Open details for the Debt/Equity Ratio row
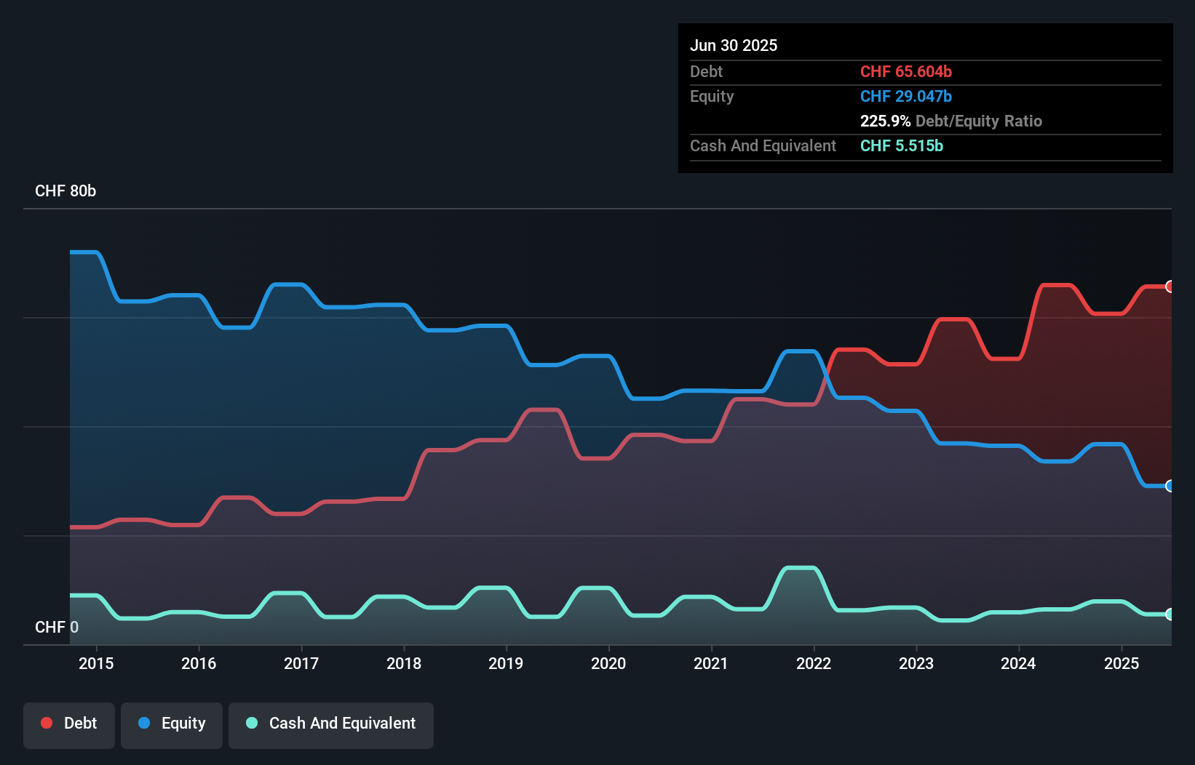 pyautogui.click(x=951, y=121)
